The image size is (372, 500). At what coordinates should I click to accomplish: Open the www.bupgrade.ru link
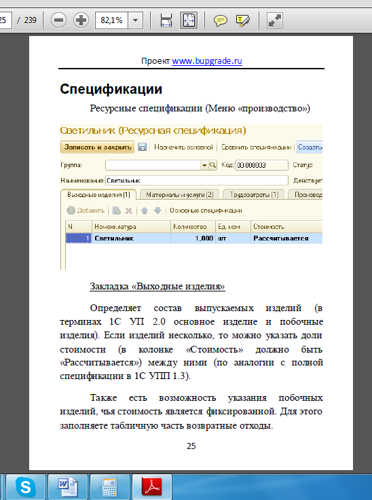pyautogui.click(x=207, y=61)
